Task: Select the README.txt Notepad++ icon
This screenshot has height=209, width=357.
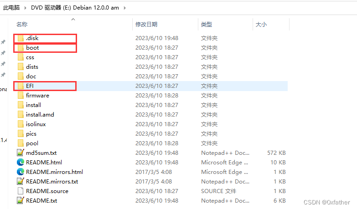Action: click(x=21, y=200)
